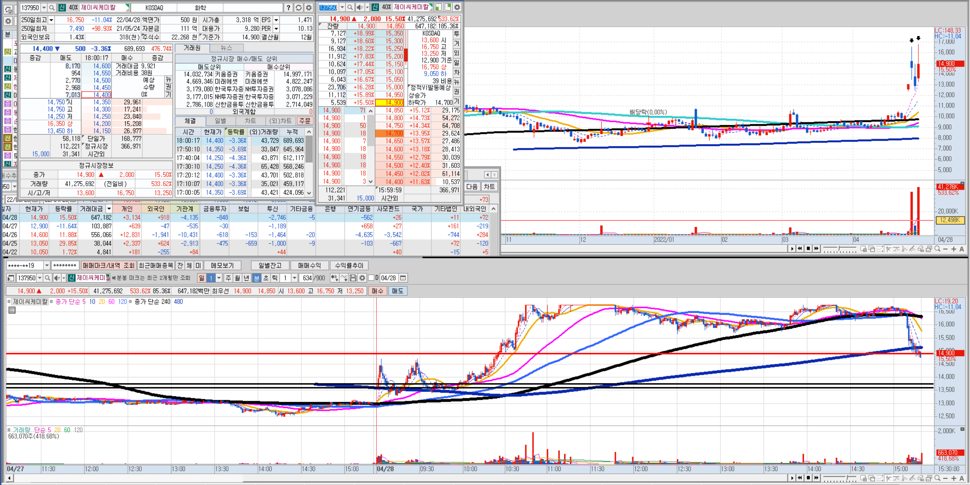Search stock code in top-left quote panel
Screen dimensions: 970x485
[x=52, y=8]
